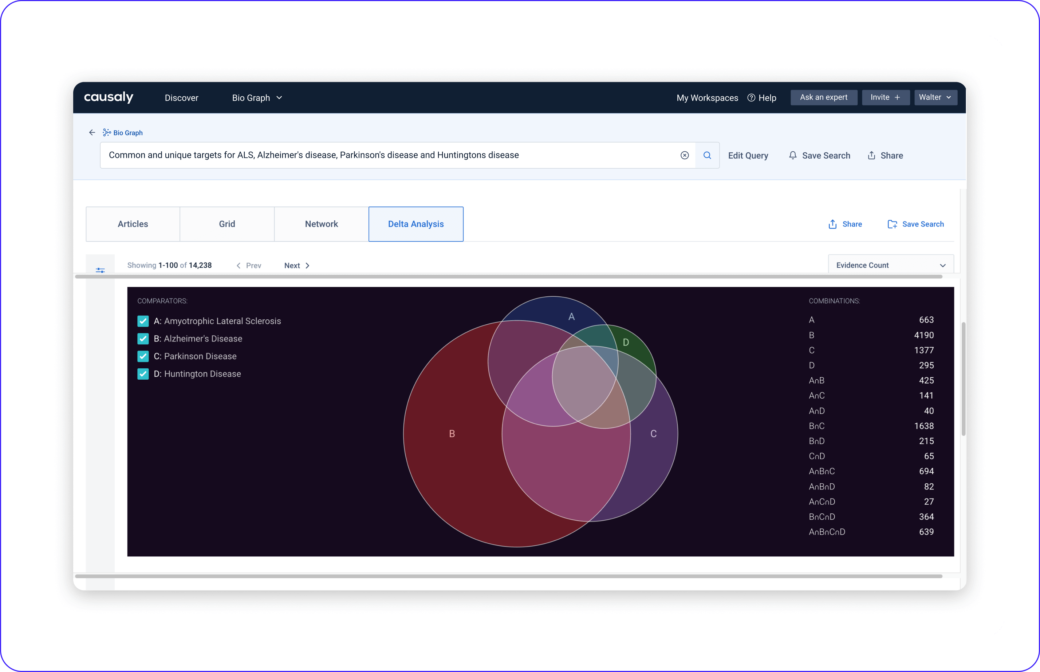
Task: Switch to the Network tab
Action: point(321,224)
